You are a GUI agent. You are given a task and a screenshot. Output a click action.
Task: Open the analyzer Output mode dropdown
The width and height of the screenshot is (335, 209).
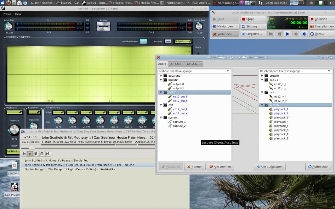coord(183,41)
